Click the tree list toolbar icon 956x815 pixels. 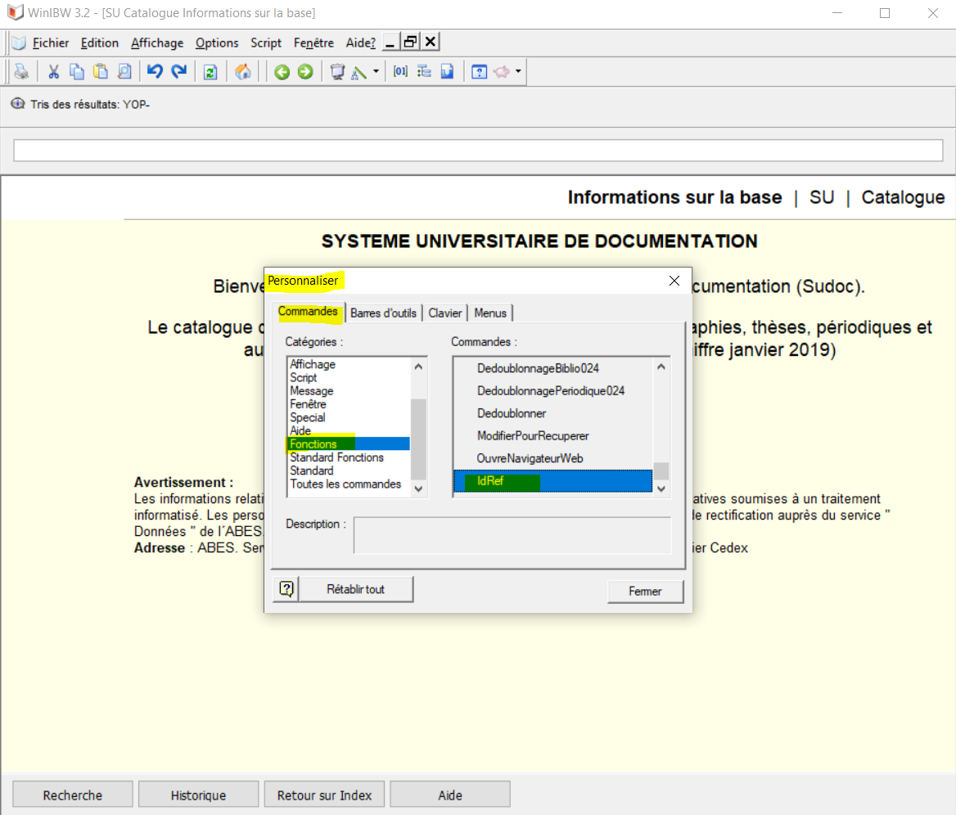[424, 72]
